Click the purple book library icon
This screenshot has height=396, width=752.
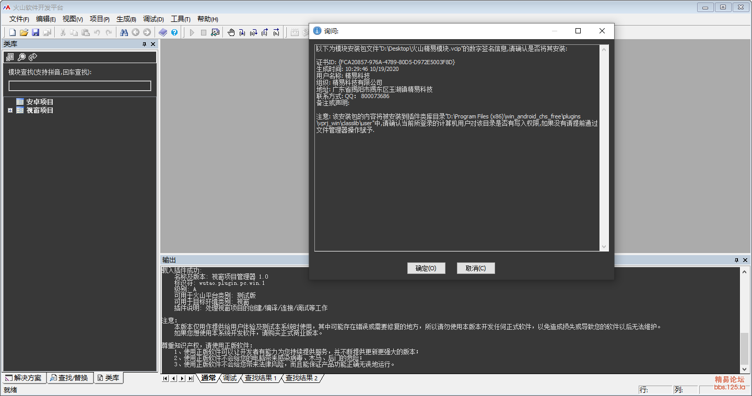click(x=163, y=32)
